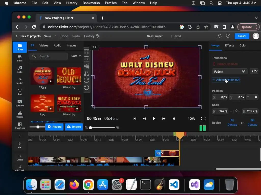Open the 16:9 aspect ratio selector
The height and width of the screenshot is (195, 261).
[94, 47]
